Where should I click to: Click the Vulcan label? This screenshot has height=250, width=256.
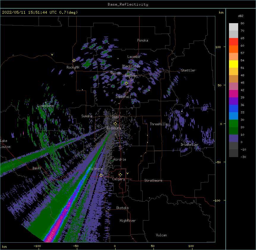[161, 235]
